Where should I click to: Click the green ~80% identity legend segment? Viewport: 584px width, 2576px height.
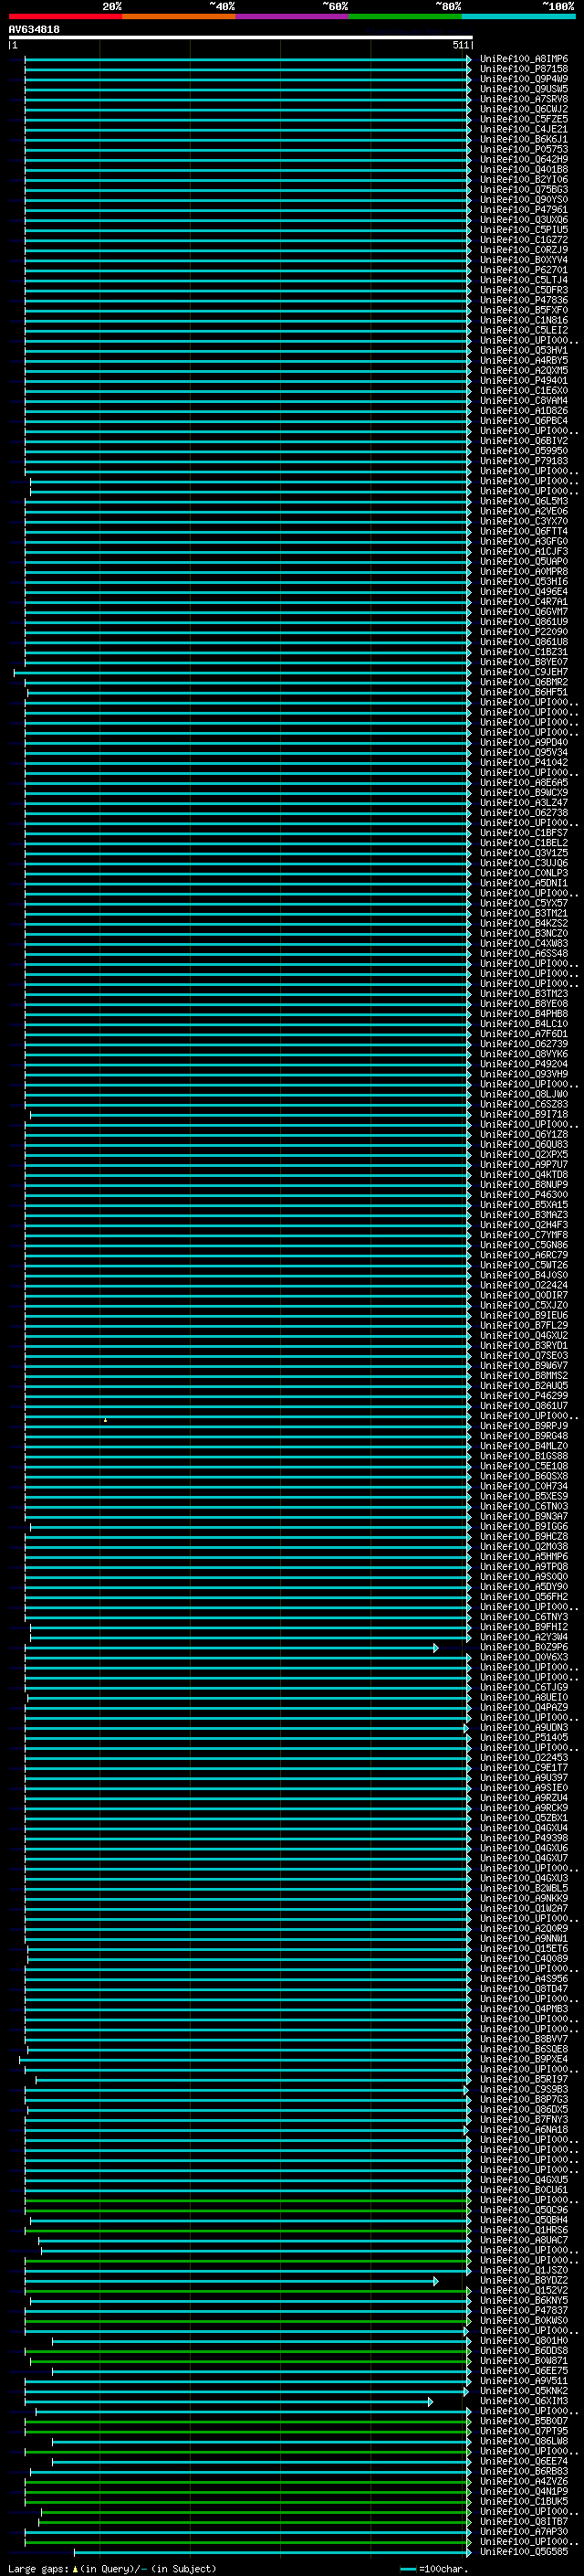tap(405, 16)
